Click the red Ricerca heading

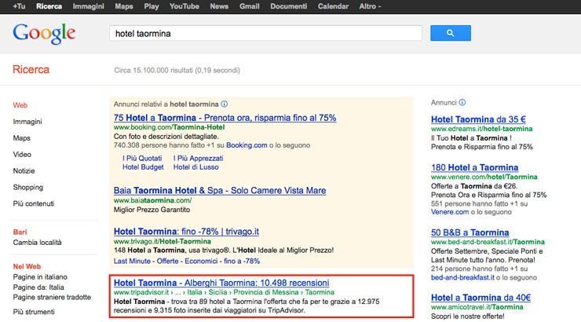[x=31, y=69]
